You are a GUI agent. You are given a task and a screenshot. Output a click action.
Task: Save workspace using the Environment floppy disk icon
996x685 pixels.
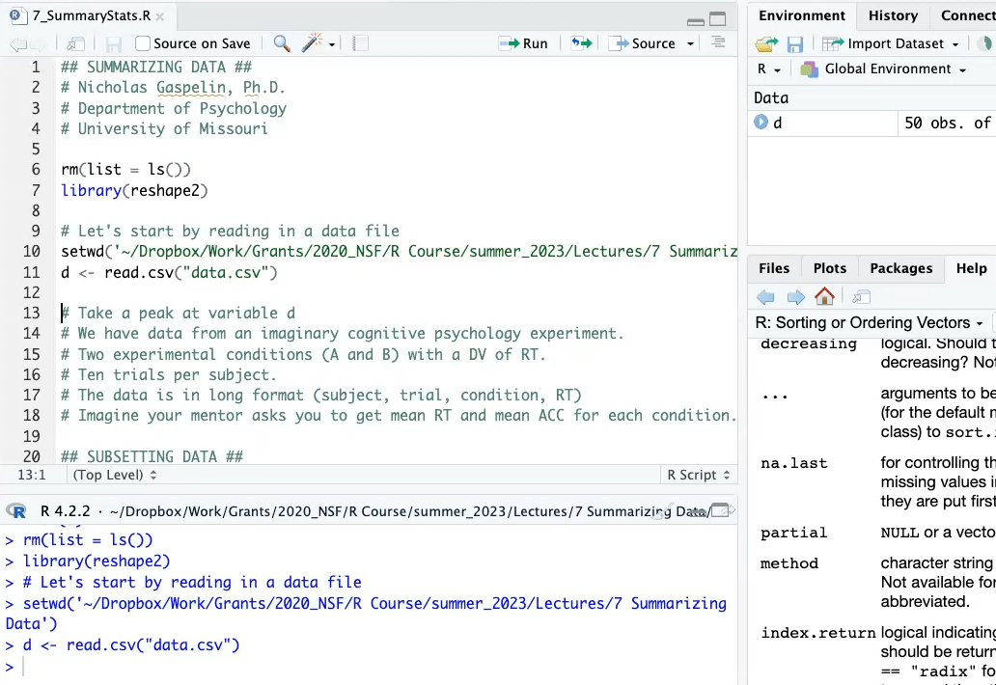click(x=794, y=44)
